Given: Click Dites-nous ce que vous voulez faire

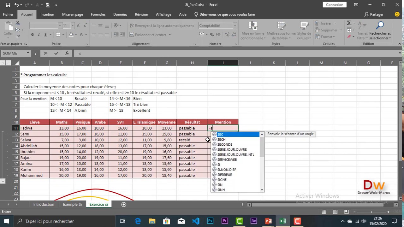Looking at the screenshot, I should tap(224, 15).
